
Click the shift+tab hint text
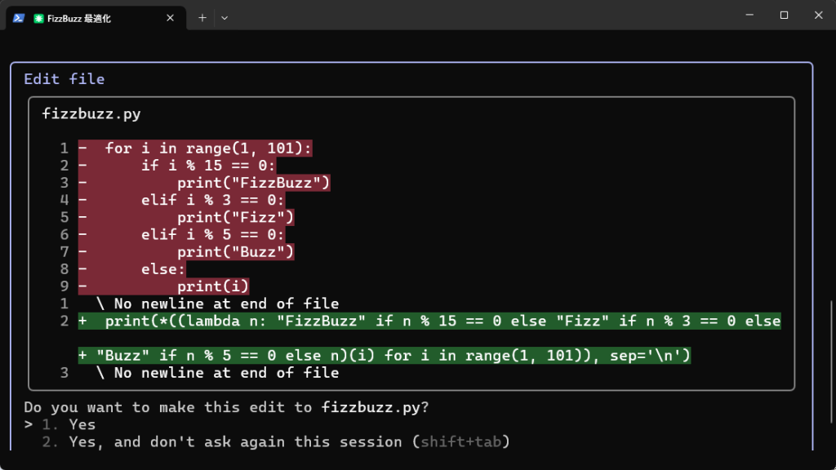(460, 441)
